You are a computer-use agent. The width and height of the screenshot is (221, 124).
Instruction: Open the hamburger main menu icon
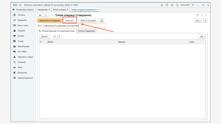[20, 5]
